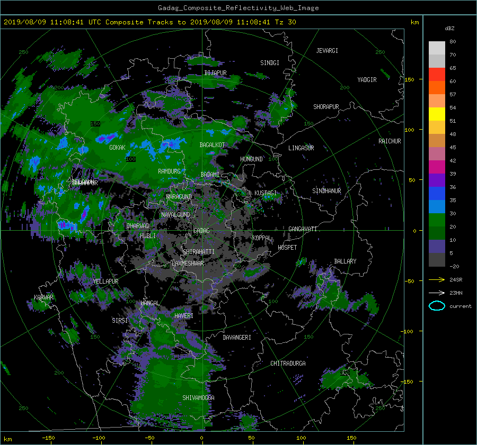This screenshot has width=477, height=445.
Task: Click the YELLAPUR city label
Action: coord(105,281)
